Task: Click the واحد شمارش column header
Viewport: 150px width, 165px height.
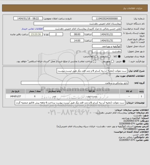Action: point(54,91)
